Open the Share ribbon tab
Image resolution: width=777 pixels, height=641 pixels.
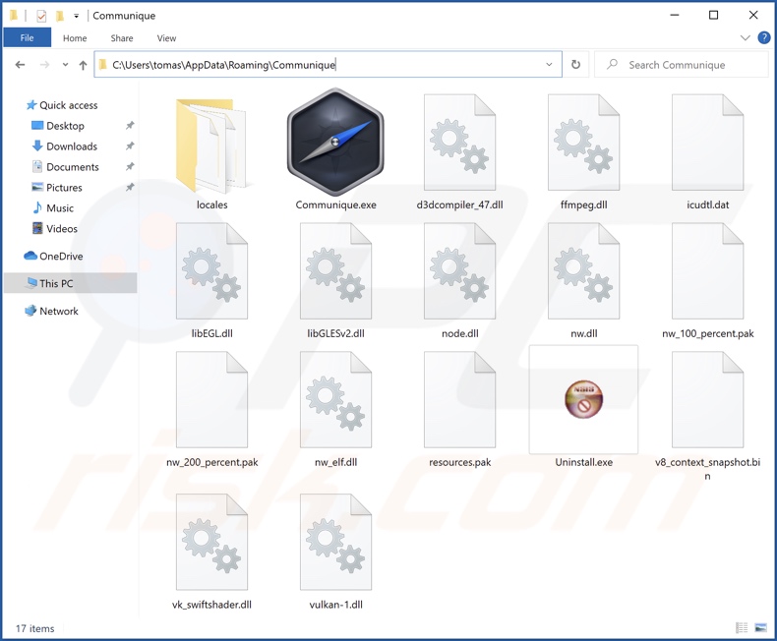(122, 38)
